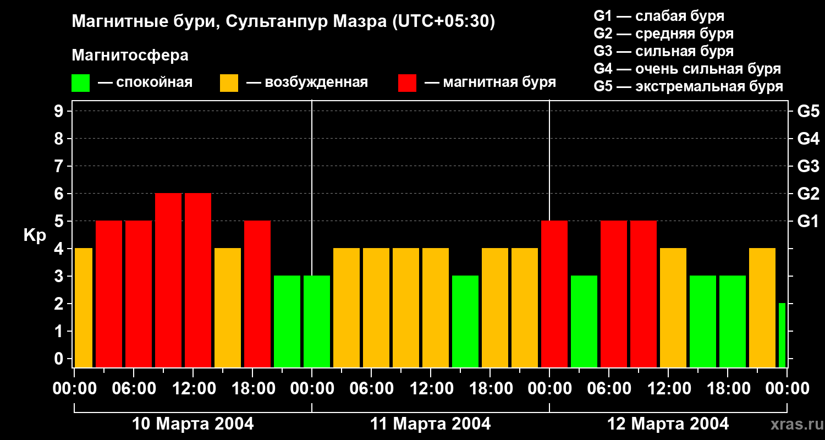Click the yellow 12:00–15:00 bar on 12 March

click(x=673, y=307)
